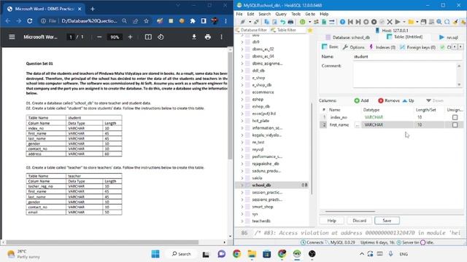Click the Save button
This screenshot has width=467, height=262.
[387, 221]
